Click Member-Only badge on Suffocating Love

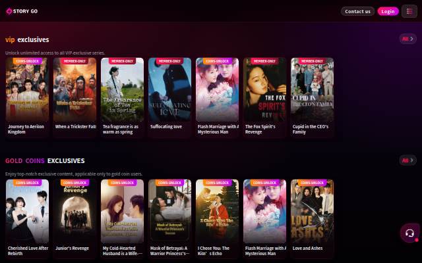(x=169, y=61)
